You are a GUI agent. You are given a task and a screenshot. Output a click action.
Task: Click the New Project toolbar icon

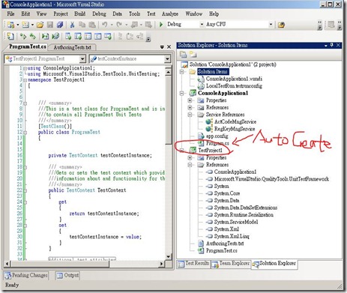[10, 25]
